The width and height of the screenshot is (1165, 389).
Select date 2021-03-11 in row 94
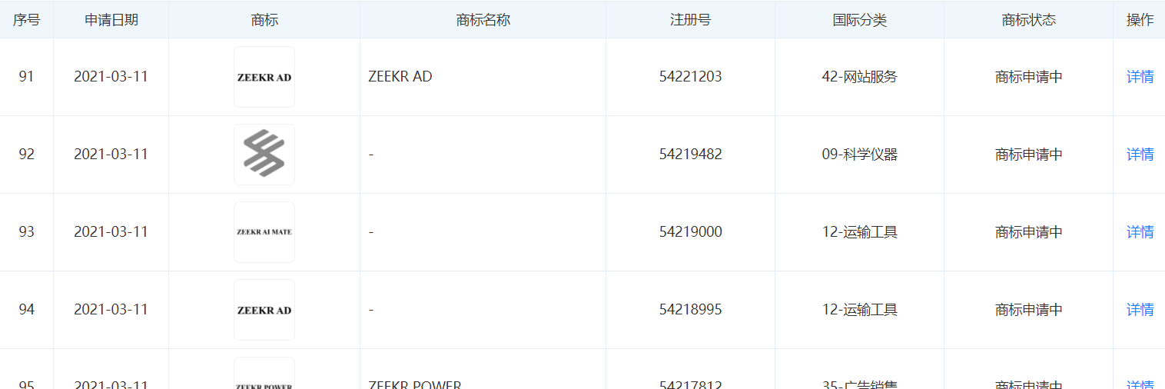click(x=111, y=310)
